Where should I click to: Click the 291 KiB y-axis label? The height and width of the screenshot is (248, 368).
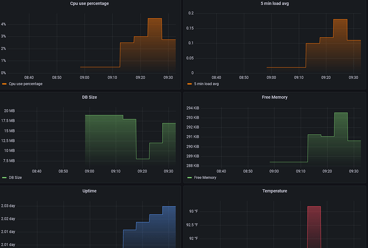tap(193, 137)
